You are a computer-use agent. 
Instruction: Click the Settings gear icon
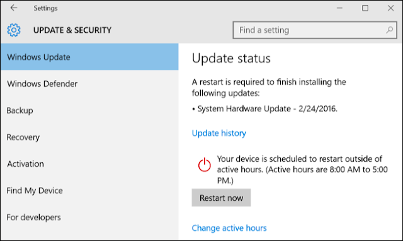(14, 30)
